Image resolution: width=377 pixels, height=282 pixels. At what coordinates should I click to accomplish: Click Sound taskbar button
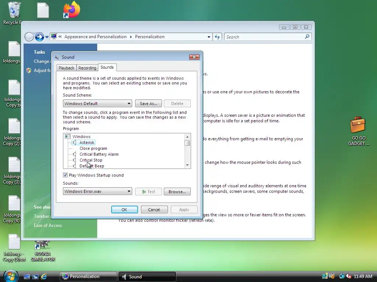click(x=147, y=276)
